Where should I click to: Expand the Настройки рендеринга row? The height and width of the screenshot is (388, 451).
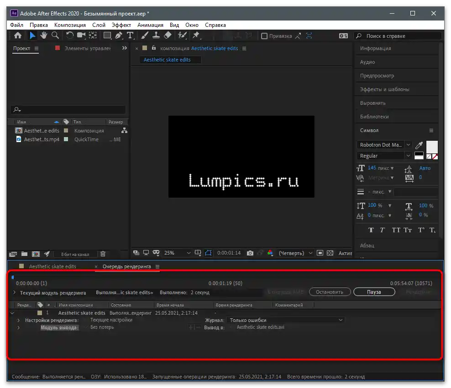(x=18, y=320)
